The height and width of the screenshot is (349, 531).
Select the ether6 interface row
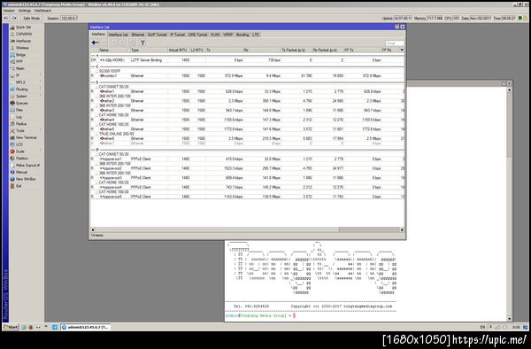247,138
